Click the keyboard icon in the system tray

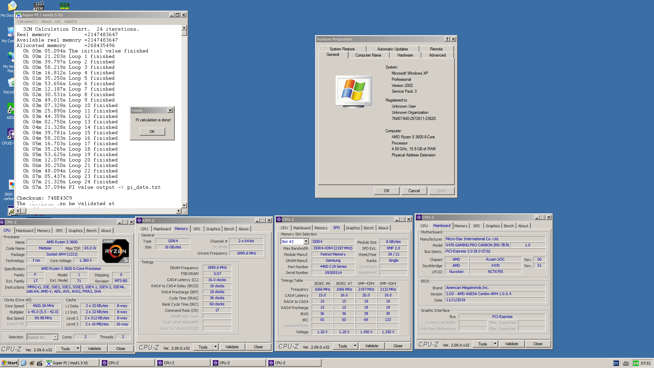coord(626,363)
